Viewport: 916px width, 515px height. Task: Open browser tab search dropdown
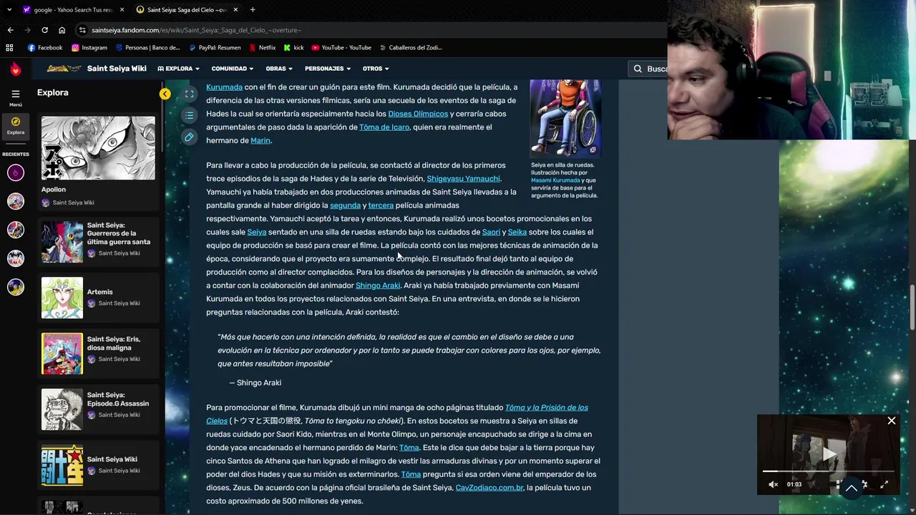(9, 9)
